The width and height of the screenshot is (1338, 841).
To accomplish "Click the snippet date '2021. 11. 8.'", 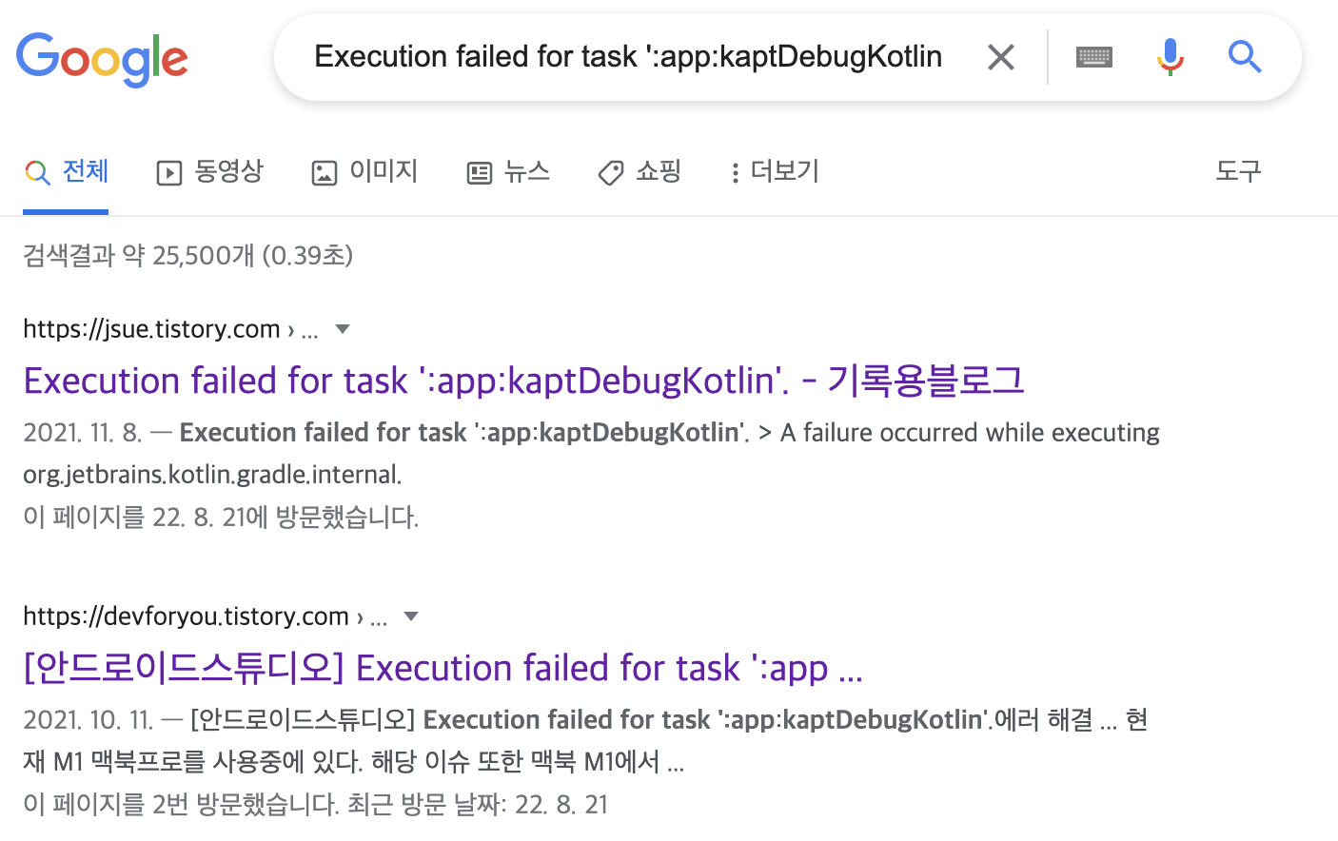I will (83, 433).
